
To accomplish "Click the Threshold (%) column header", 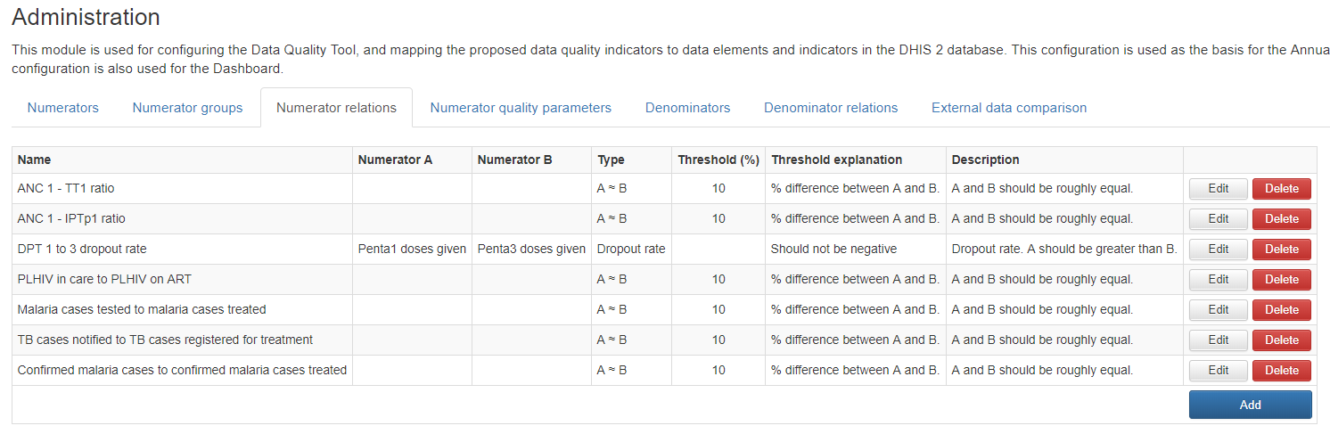I will point(718,160).
